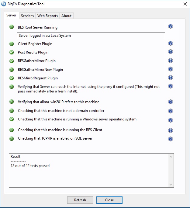Click help icon for TCP/IP SQL server check

click(x=171, y=139)
